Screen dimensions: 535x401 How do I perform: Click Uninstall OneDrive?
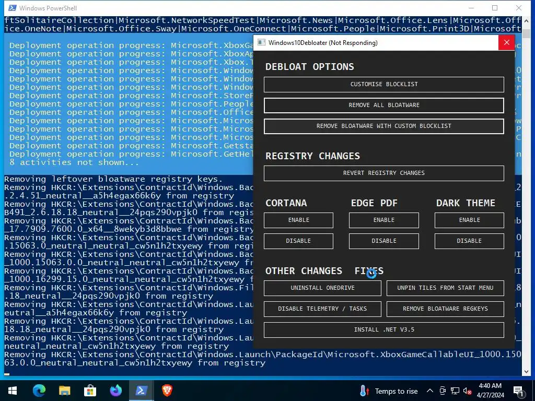pyautogui.click(x=322, y=288)
